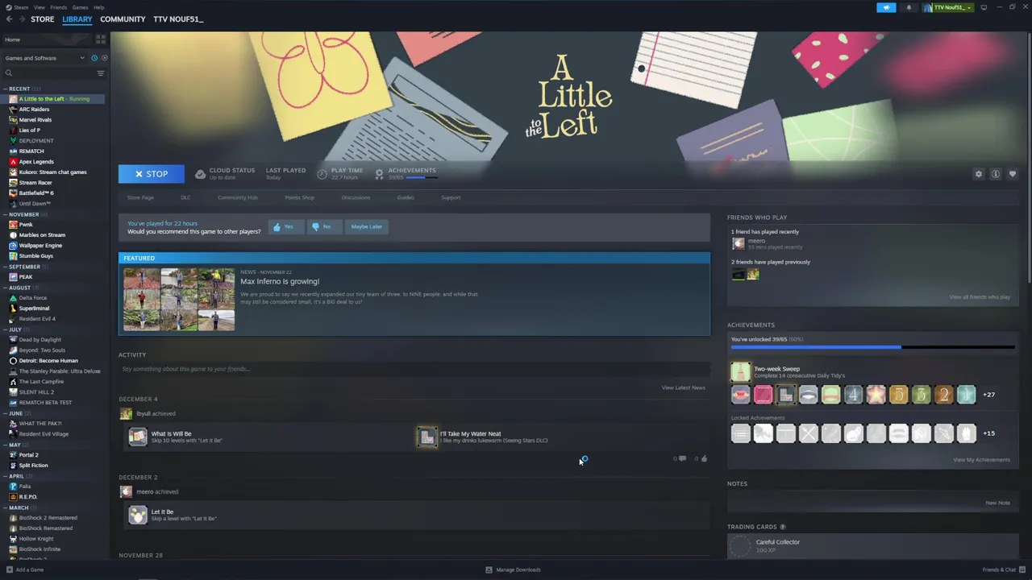Open the 4 numbered achievement badge
This screenshot has width=1032, height=580.
pyautogui.click(x=853, y=395)
